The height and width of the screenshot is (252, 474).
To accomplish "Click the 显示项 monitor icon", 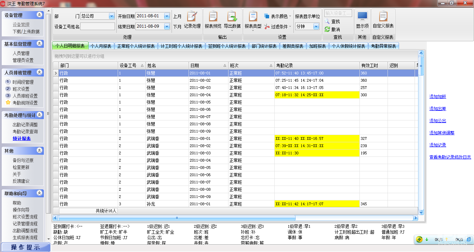I will coord(362,17).
